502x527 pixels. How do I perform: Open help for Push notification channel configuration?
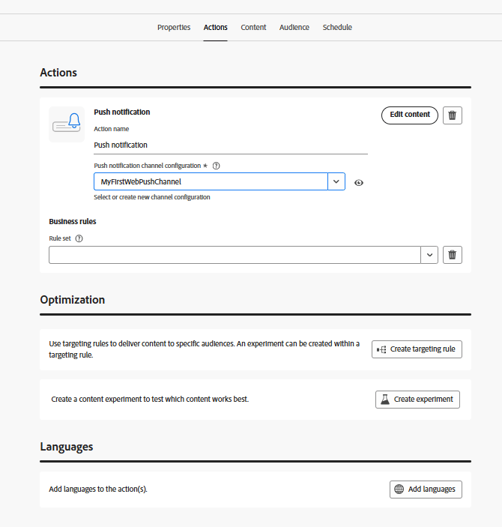(217, 166)
